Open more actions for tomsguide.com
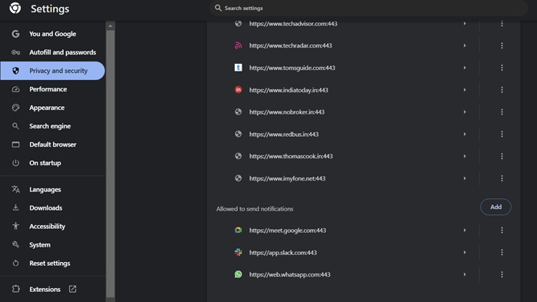This screenshot has width=537, height=302. (x=502, y=68)
